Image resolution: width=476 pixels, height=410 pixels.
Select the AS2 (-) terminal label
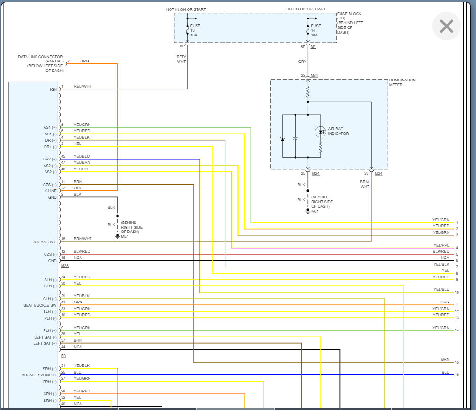pyautogui.click(x=50, y=172)
